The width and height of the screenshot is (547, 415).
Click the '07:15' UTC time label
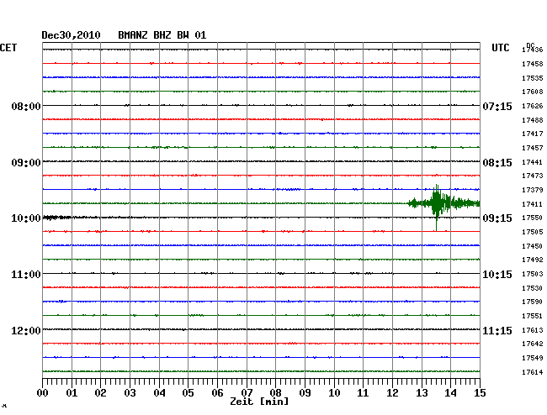click(497, 106)
